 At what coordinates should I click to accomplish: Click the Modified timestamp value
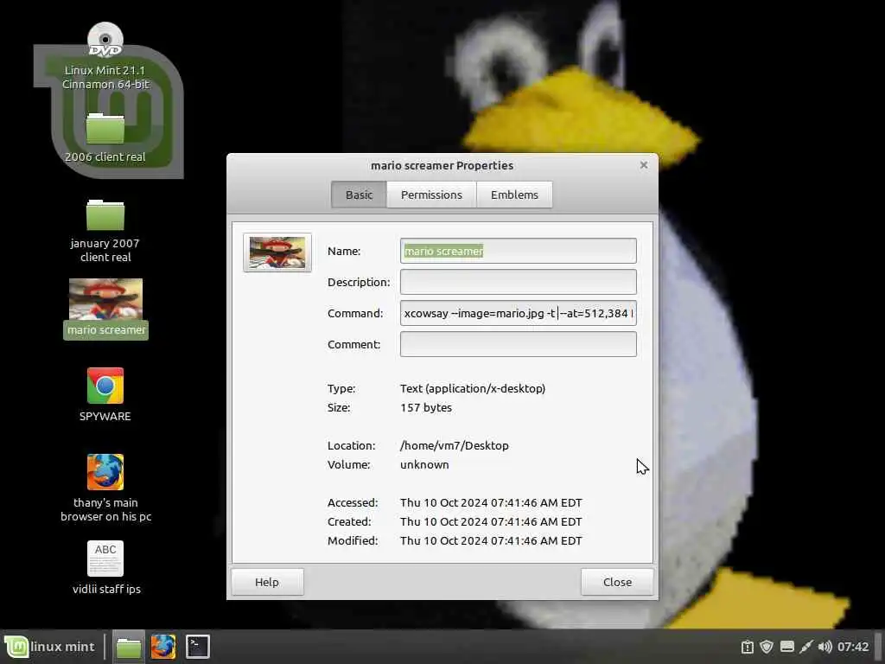[491, 541]
